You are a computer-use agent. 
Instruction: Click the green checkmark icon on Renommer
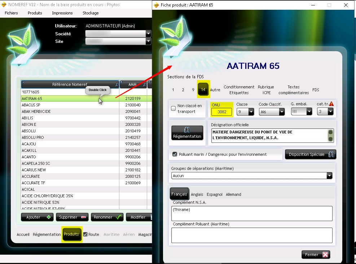point(118,217)
